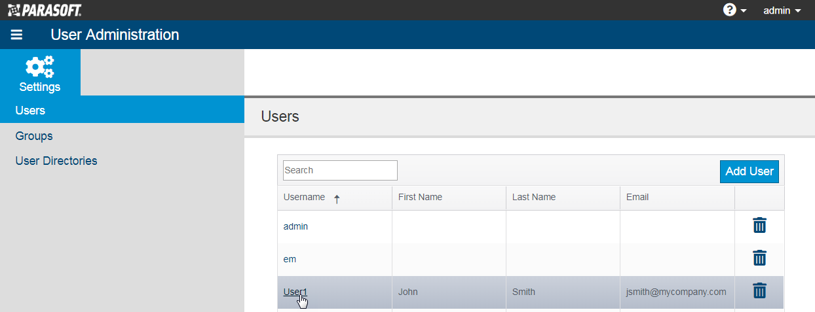The height and width of the screenshot is (312, 815).
Task: Click into the Search users field
Action: [x=340, y=170]
